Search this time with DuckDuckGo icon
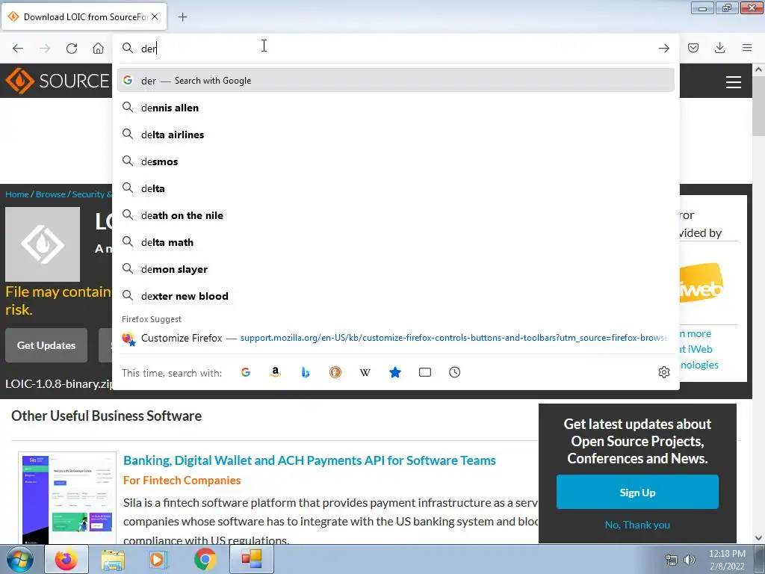Viewport: 765px width, 574px height. coord(335,372)
